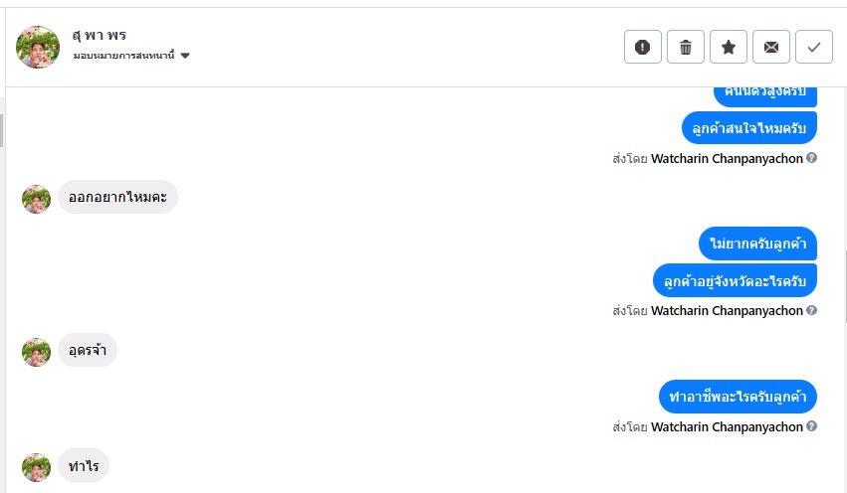Select the ลูกค้าอยู่จังหวัดอะไรครับ message bubble

click(x=735, y=280)
